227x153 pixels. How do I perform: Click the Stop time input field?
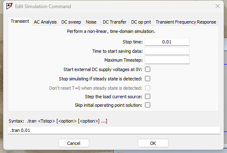[x=167, y=42]
